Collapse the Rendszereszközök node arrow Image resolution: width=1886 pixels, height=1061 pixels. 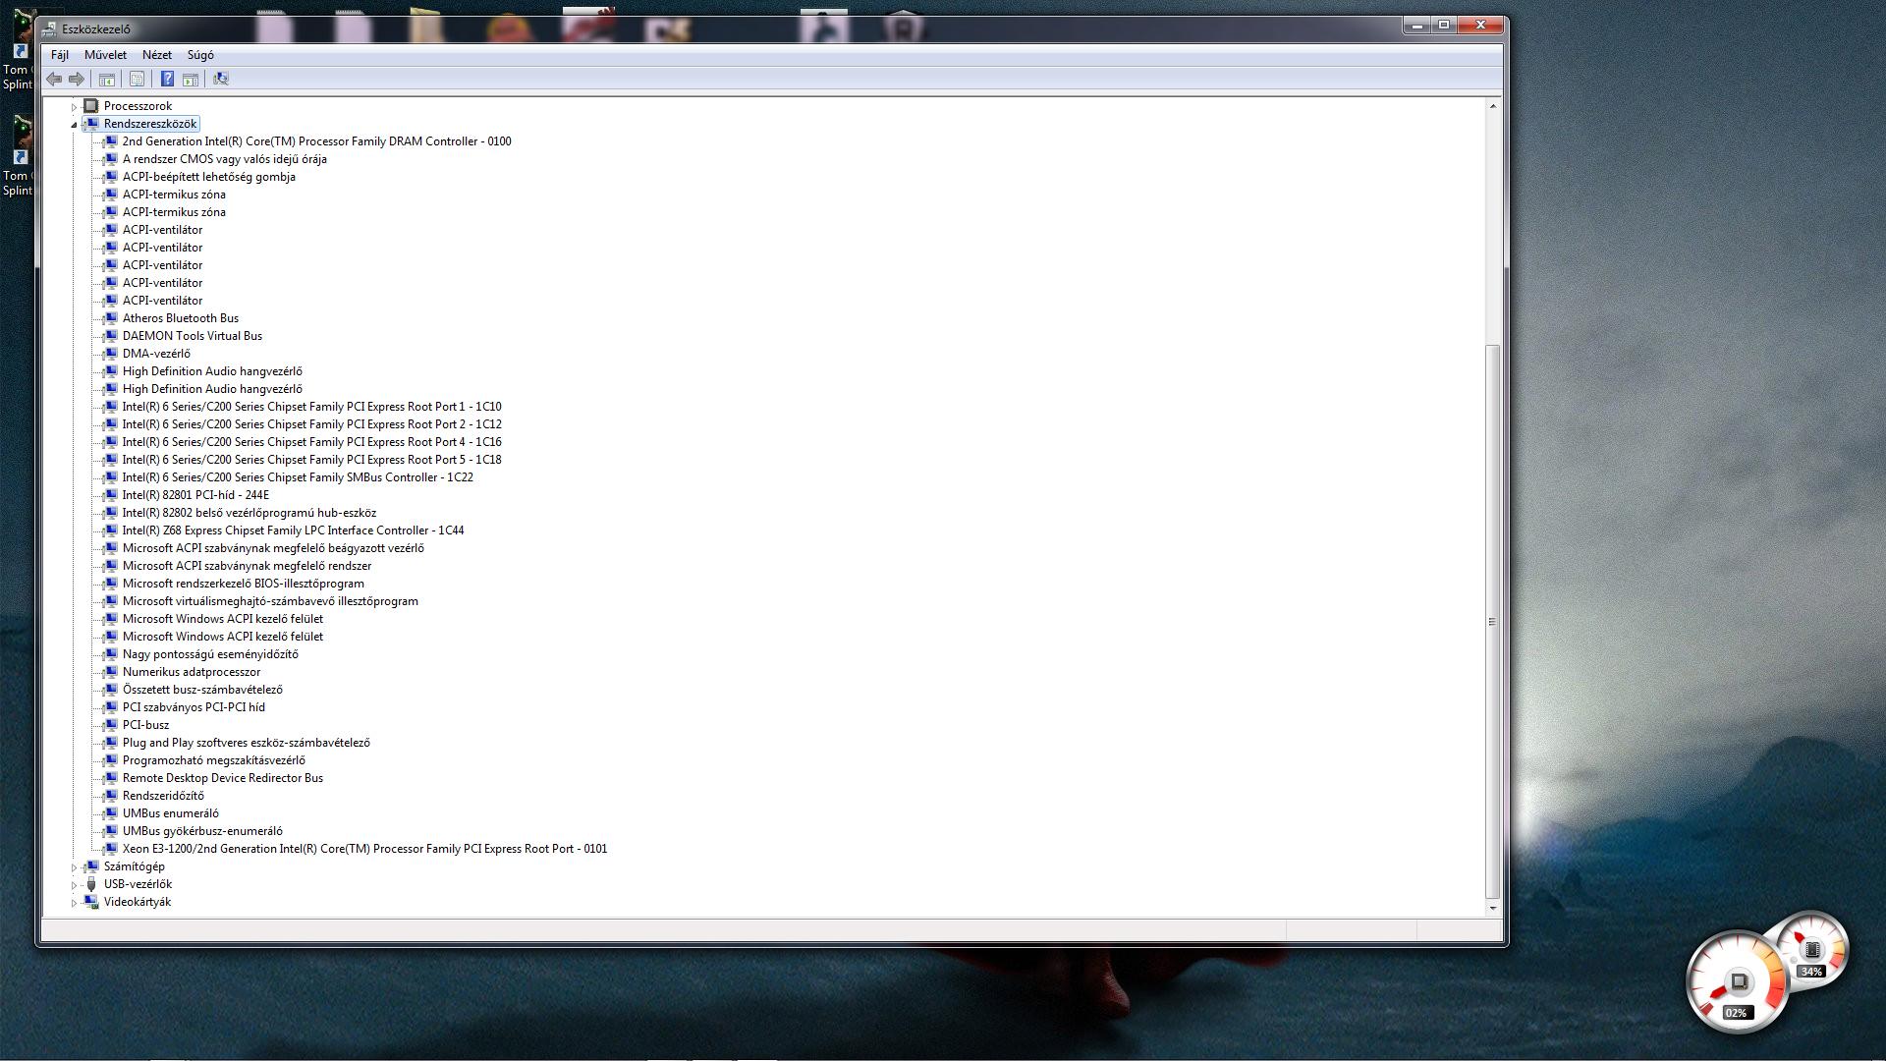pyautogui.click(x=74, y=124)
